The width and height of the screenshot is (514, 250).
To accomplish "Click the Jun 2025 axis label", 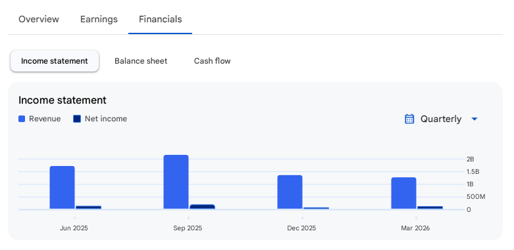I will click(74, 228).
